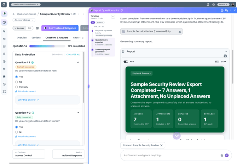Filter timeline by Artifacts
This screenshot has height=164, width=237.
click(100, 23)
